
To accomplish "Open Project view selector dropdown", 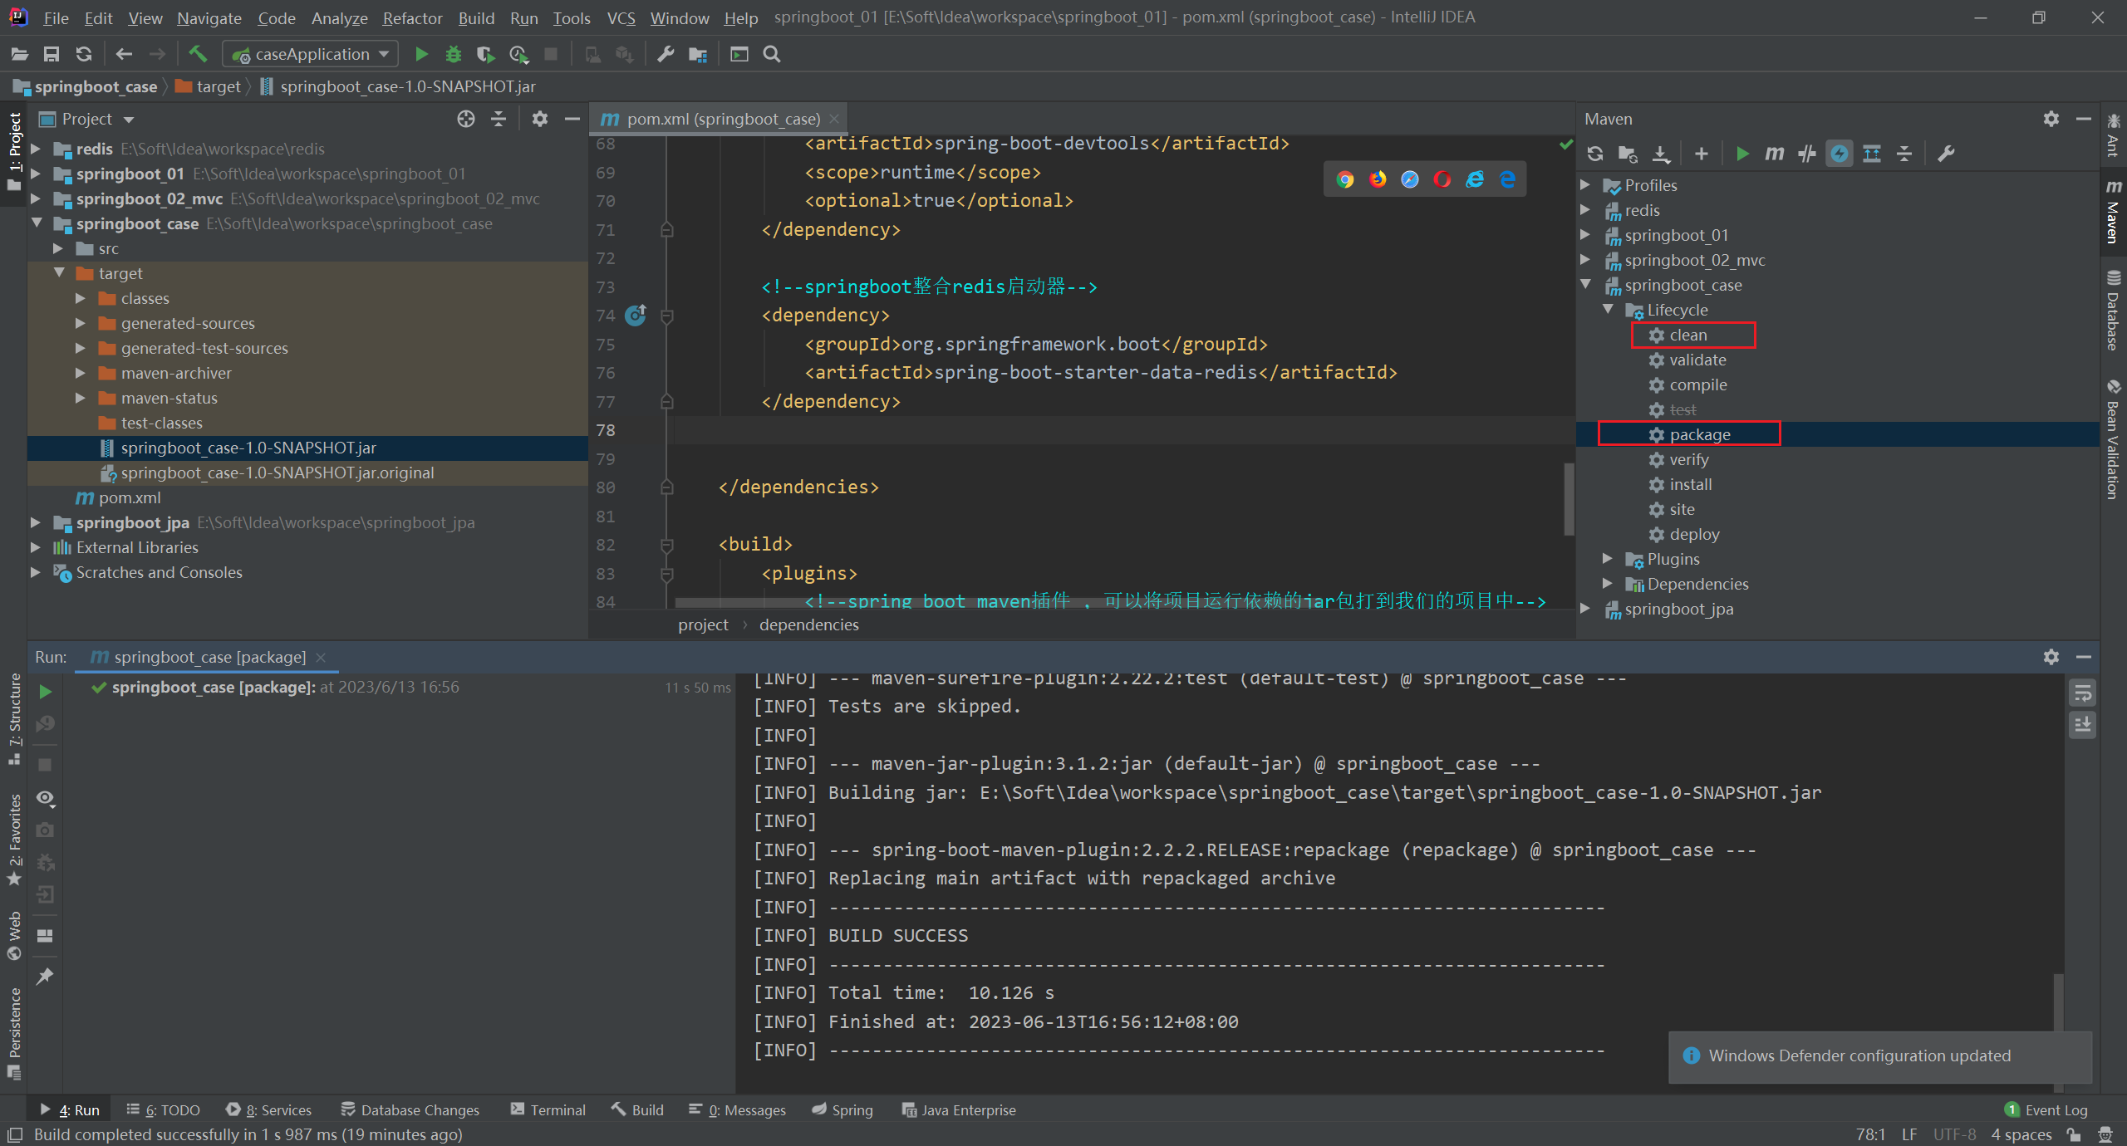I will (x=87, y=119).
